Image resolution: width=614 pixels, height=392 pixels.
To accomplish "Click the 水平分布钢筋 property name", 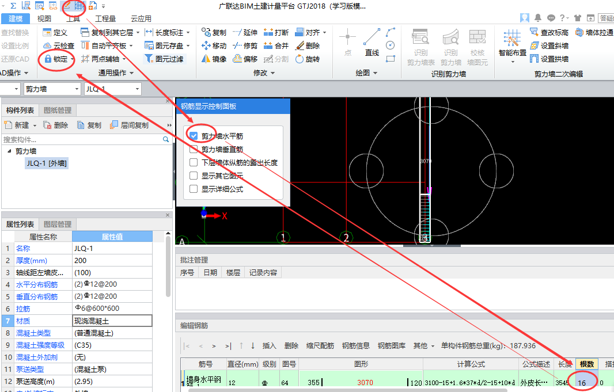I will pos(36,284).
